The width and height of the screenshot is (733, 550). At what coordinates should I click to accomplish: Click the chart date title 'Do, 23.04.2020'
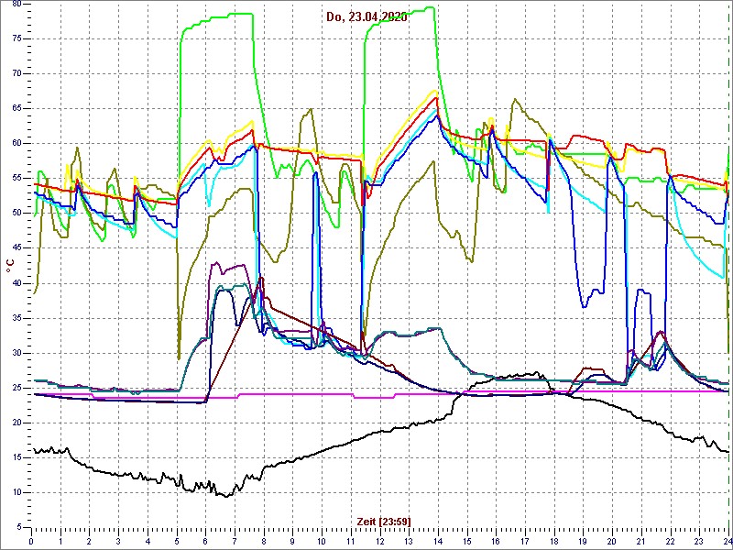[x=366, y=16]
